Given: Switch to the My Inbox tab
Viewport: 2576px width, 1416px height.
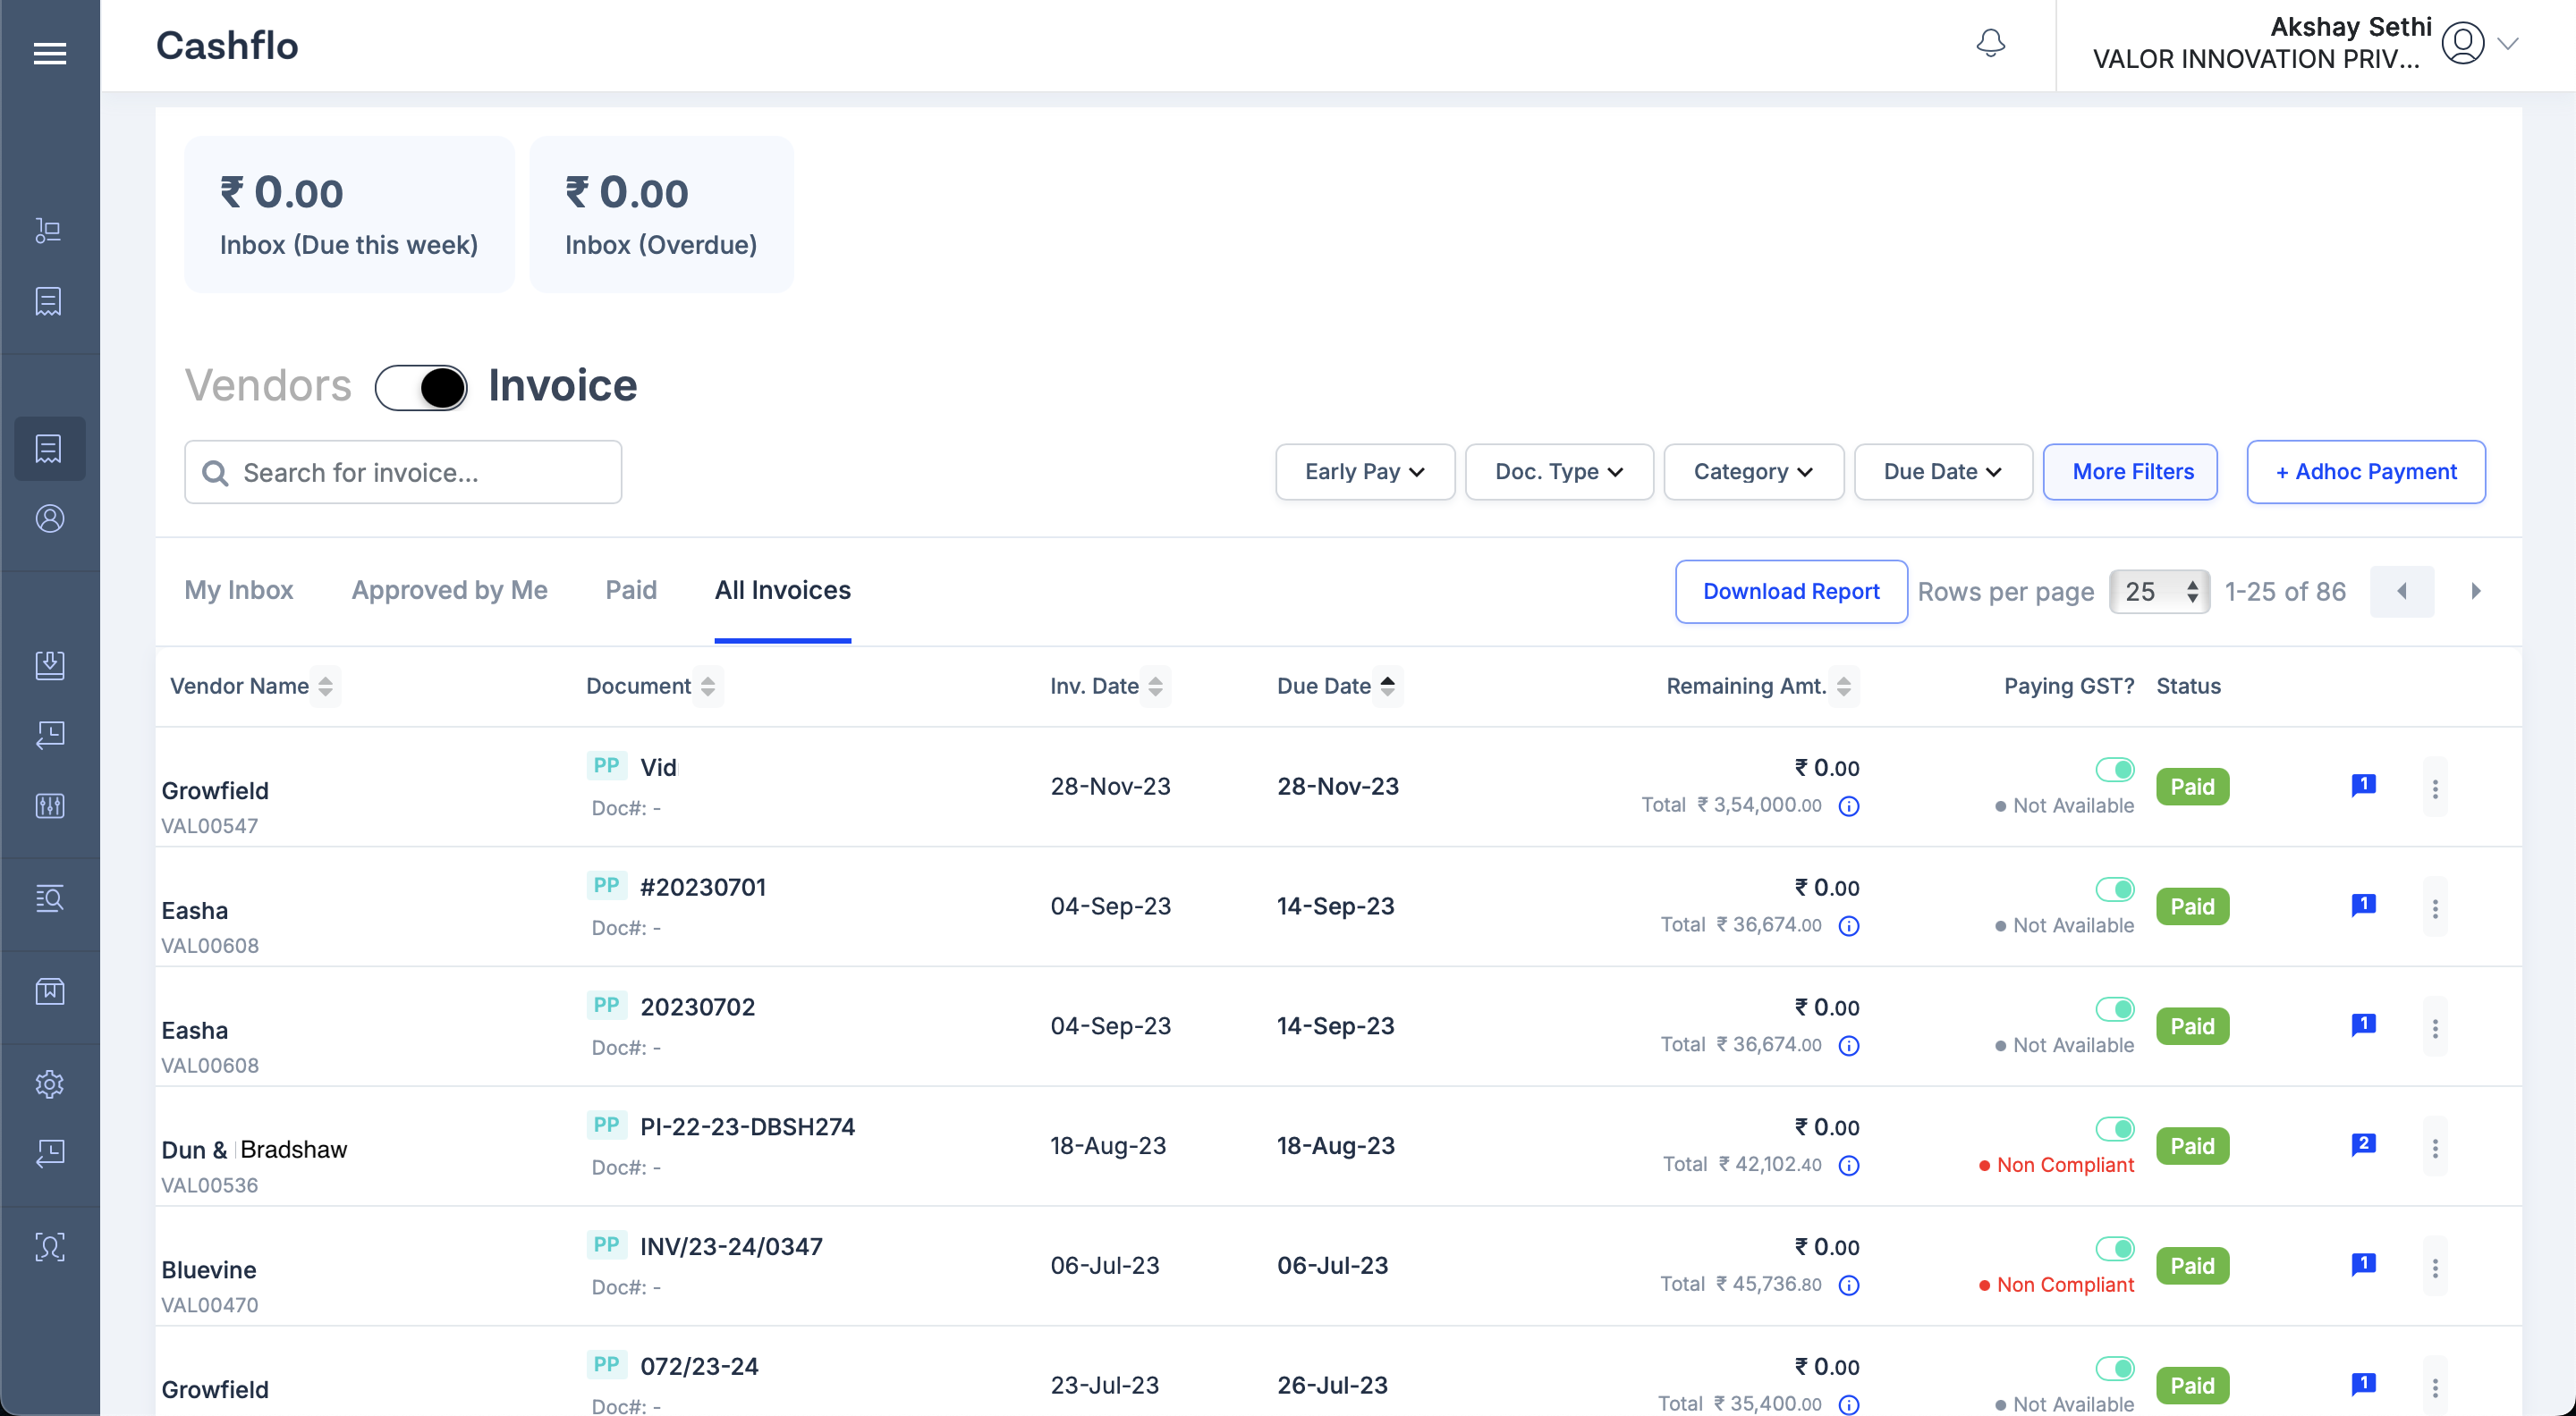Looking at the screenshot, I should pos(239,591).
